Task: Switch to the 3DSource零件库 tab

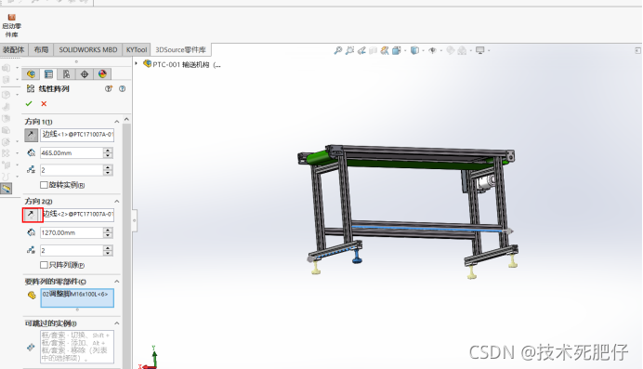Action: (x=181, y=49)
